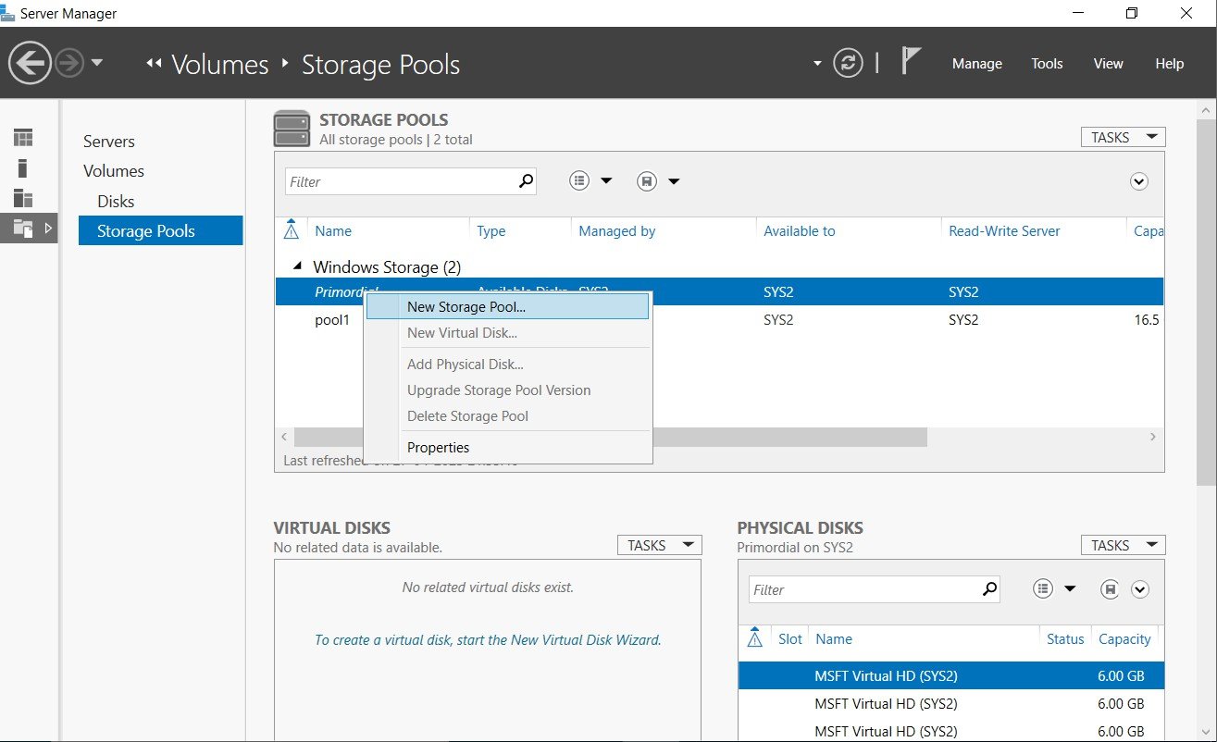Open the Tools menu

pyautogui.click(x=1047, y=64)
